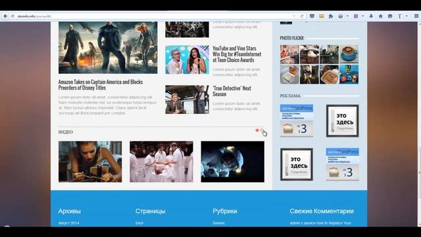Open the Flickr photo of a coffee cup

(349, 54)
